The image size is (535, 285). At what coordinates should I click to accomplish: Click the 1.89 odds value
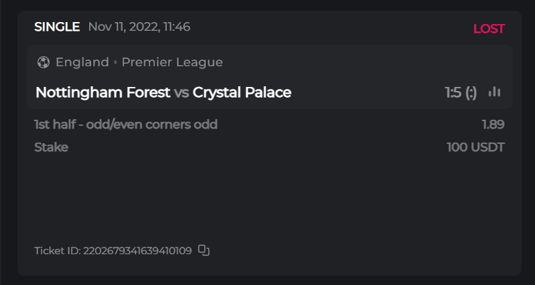pyautogui.click(x=493, y=124)
